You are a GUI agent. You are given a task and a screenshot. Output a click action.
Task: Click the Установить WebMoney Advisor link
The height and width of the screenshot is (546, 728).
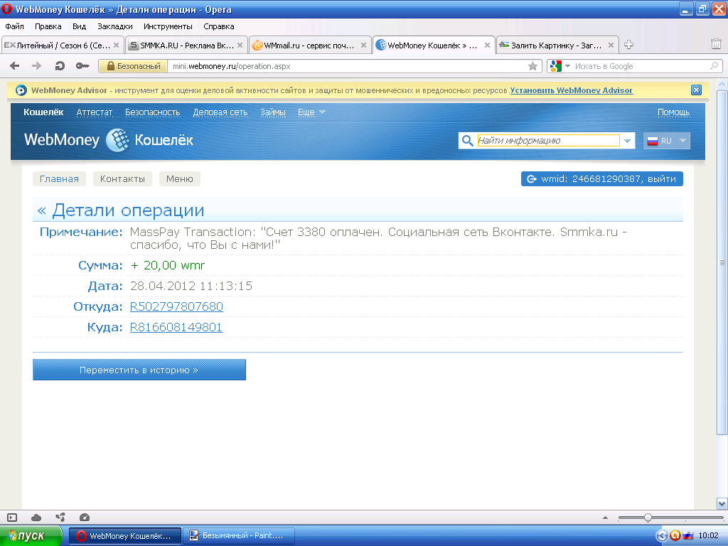point(571,90)
